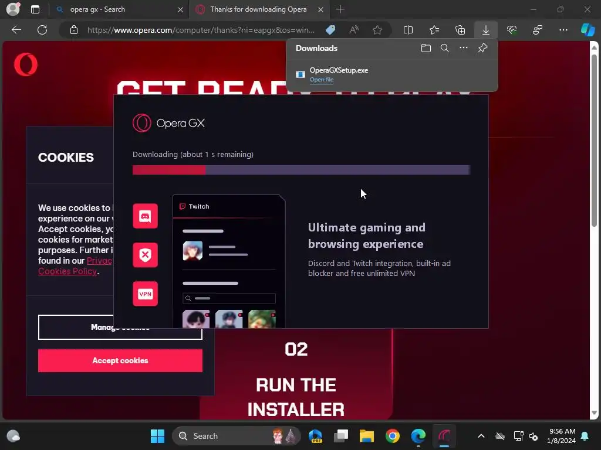Pin the Downloads panel
601x450 pixels.
tap(482, 48)
